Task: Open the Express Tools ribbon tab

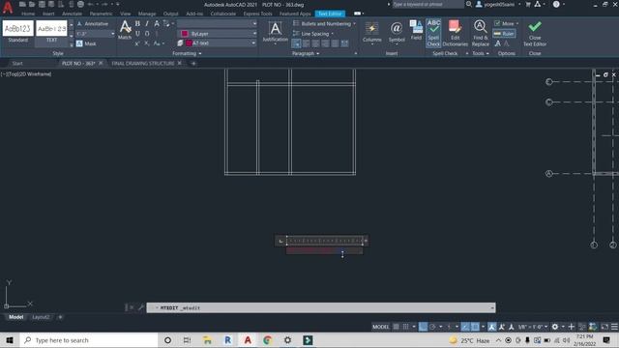Action: click(257, 14)
